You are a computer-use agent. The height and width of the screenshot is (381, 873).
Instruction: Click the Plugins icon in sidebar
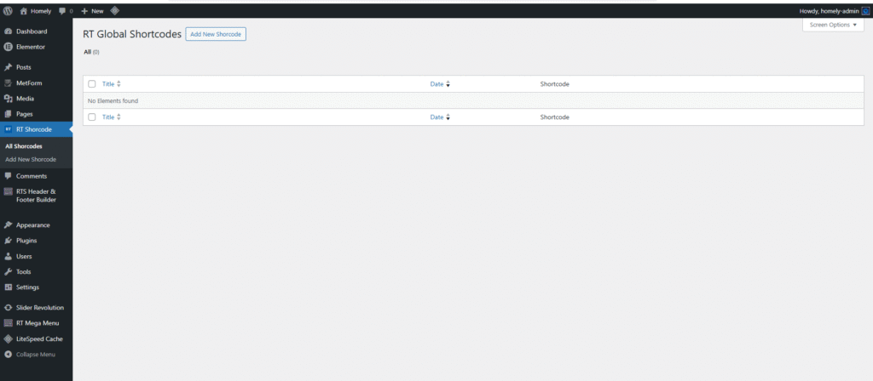8,241
